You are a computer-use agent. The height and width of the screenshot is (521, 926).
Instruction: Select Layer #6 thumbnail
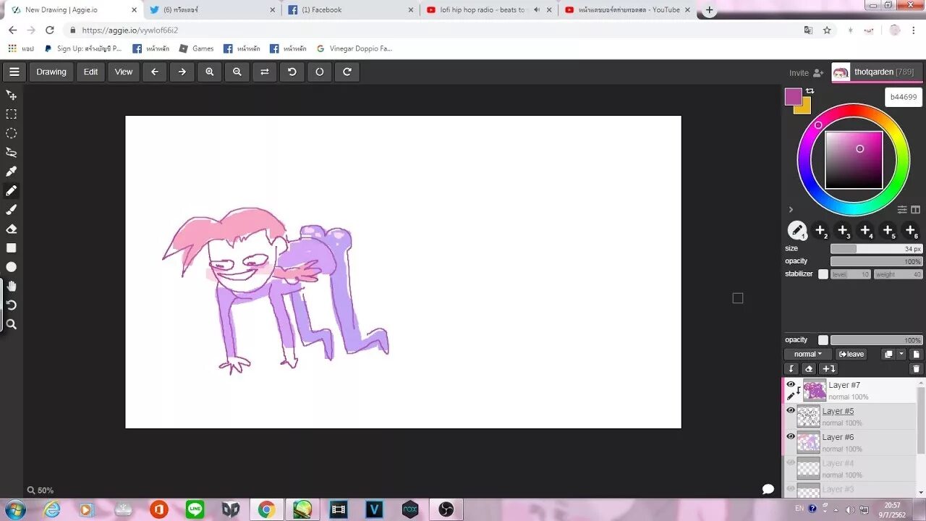coord(808,442)
